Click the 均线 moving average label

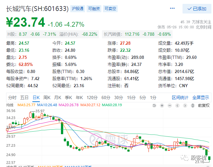tap(10, 105)
